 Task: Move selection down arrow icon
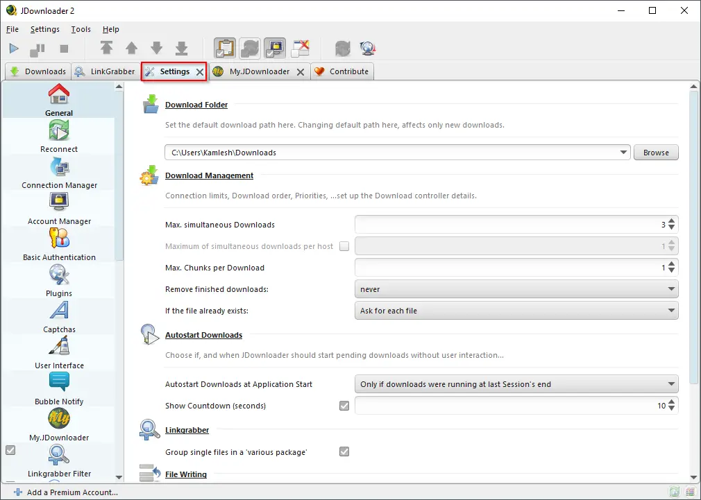coord(156,49)
